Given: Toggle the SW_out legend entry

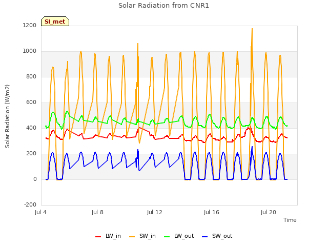Looking at the screenshot, I should 217,236.
